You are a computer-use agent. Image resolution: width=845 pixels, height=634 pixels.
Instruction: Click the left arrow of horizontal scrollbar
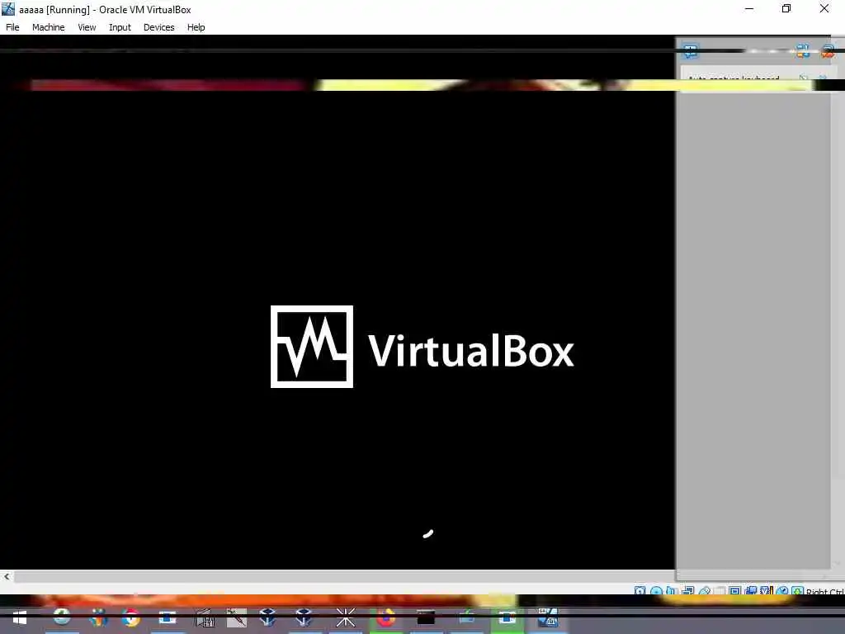pos(7,576)
